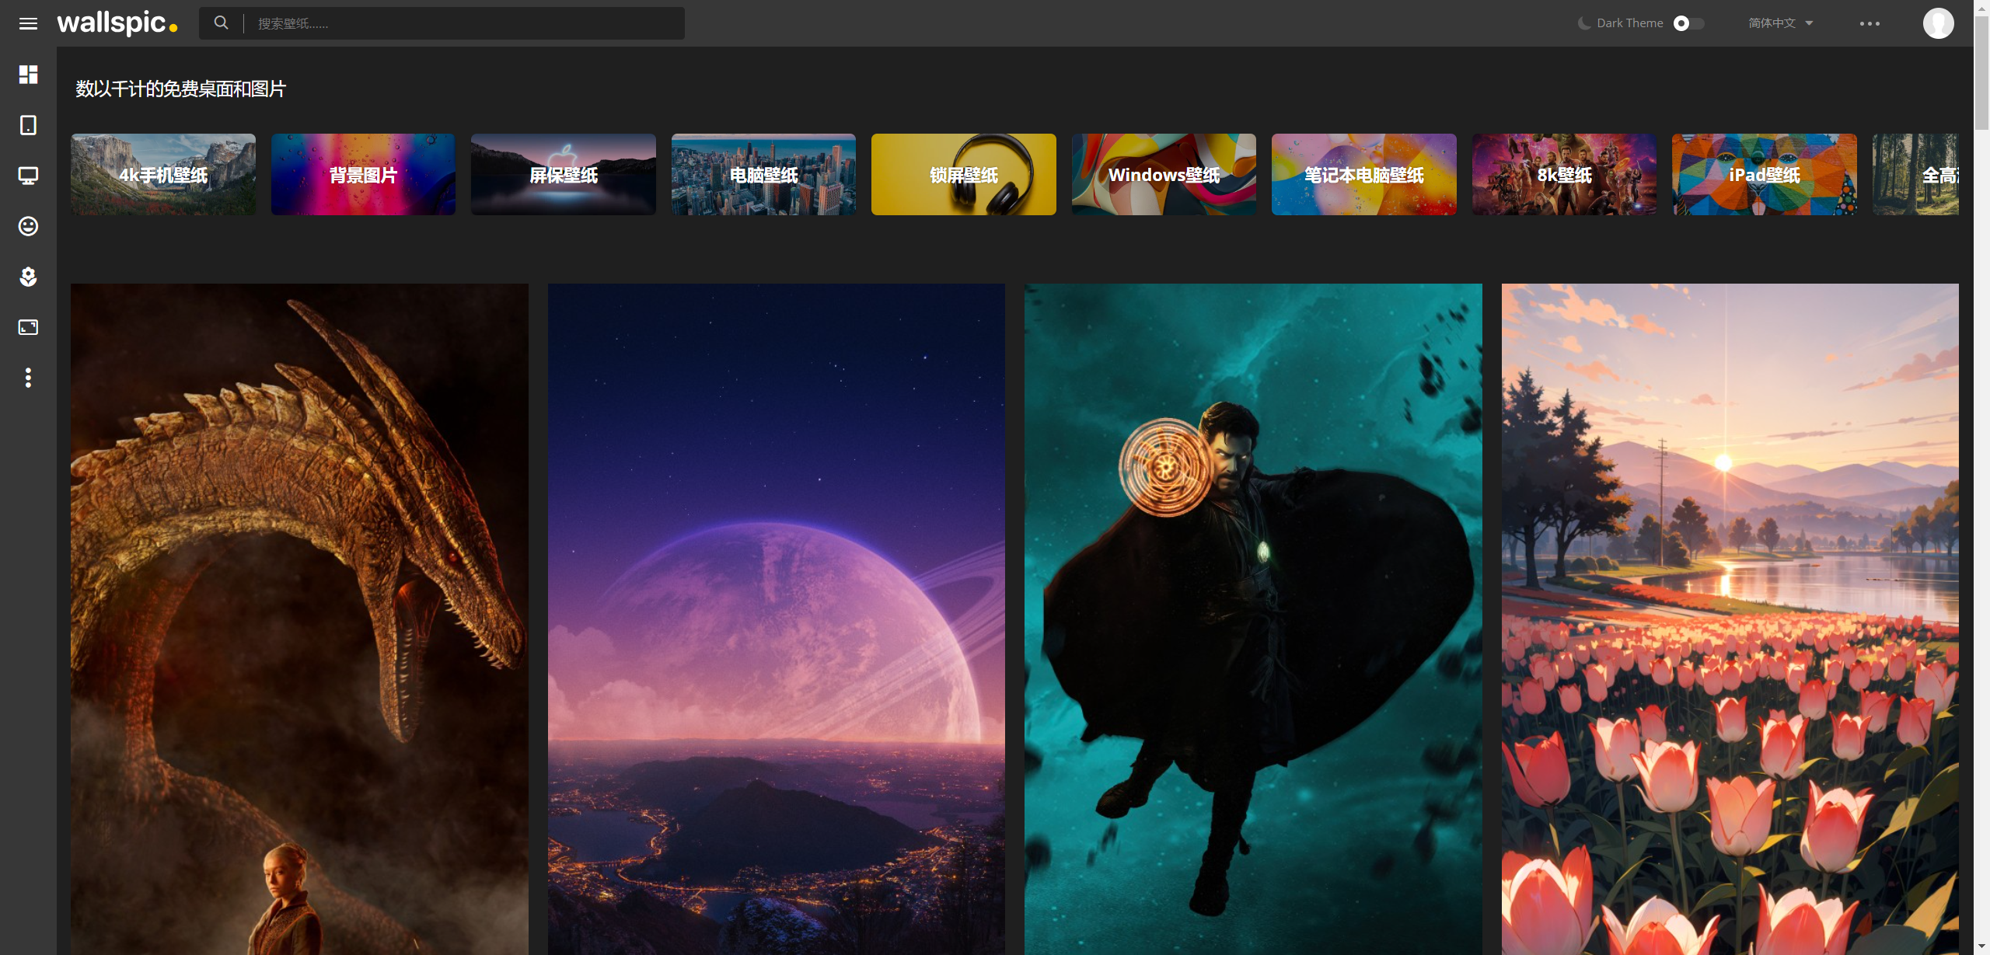
Task: Click inside the 搜索壁纸 search field
Action: pos(466,23)
